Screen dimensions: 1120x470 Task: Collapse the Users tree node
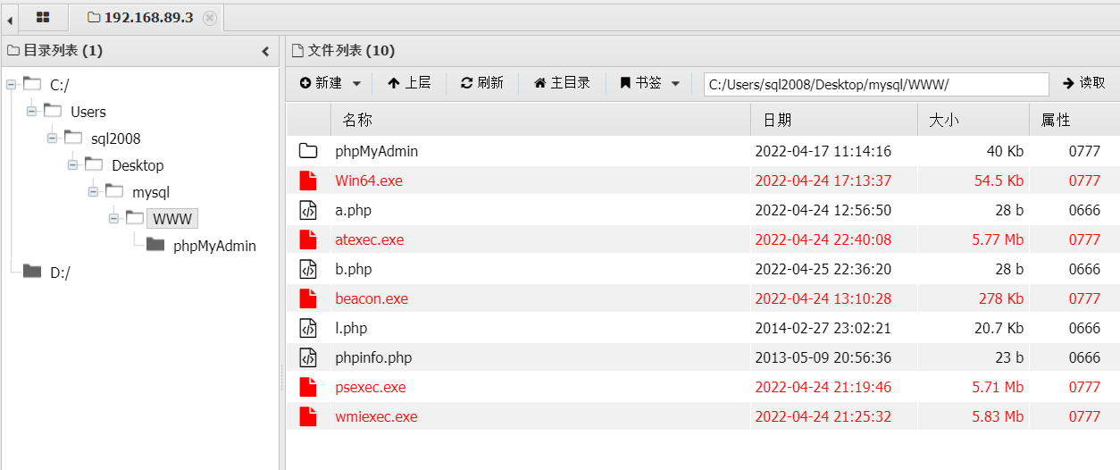tap(32, 112)
